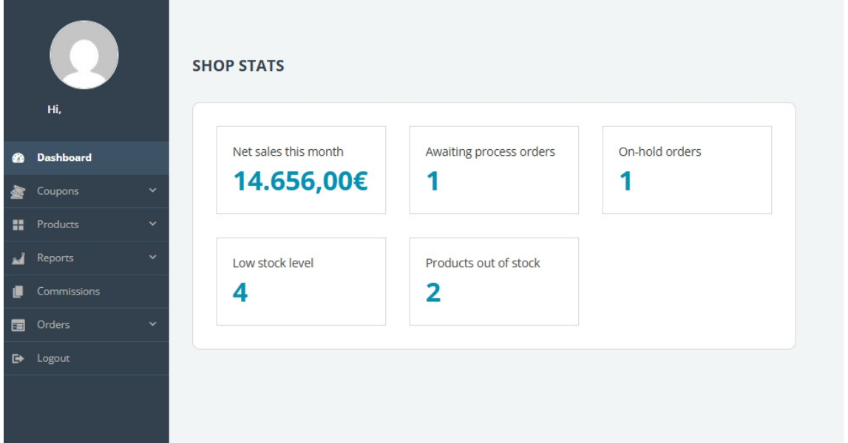Viewport: 848px width, 443px height.
Task: View the Low stock level card
Action: pyautogui.click(x=301, y=281)
